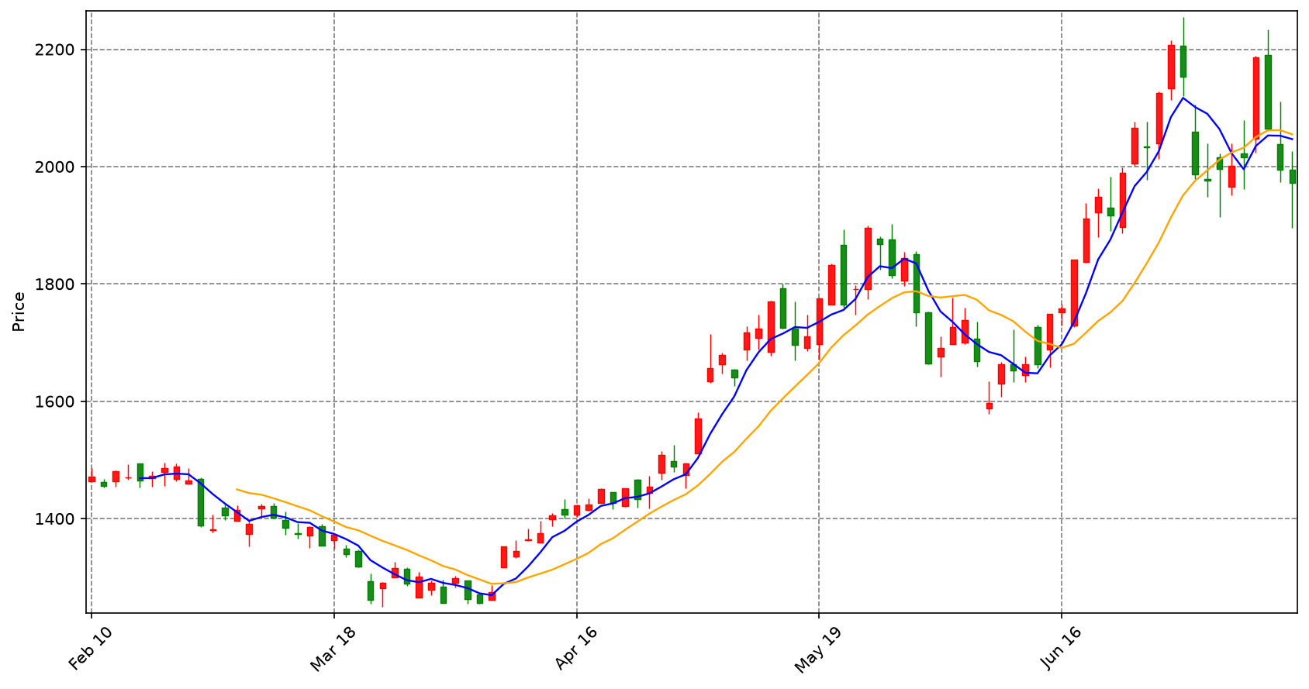Select the "Mar 18" x-axis label

[333, 648]
